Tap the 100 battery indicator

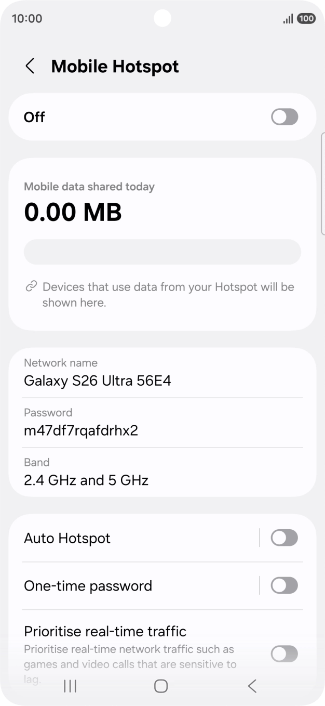tap(307, 18)
